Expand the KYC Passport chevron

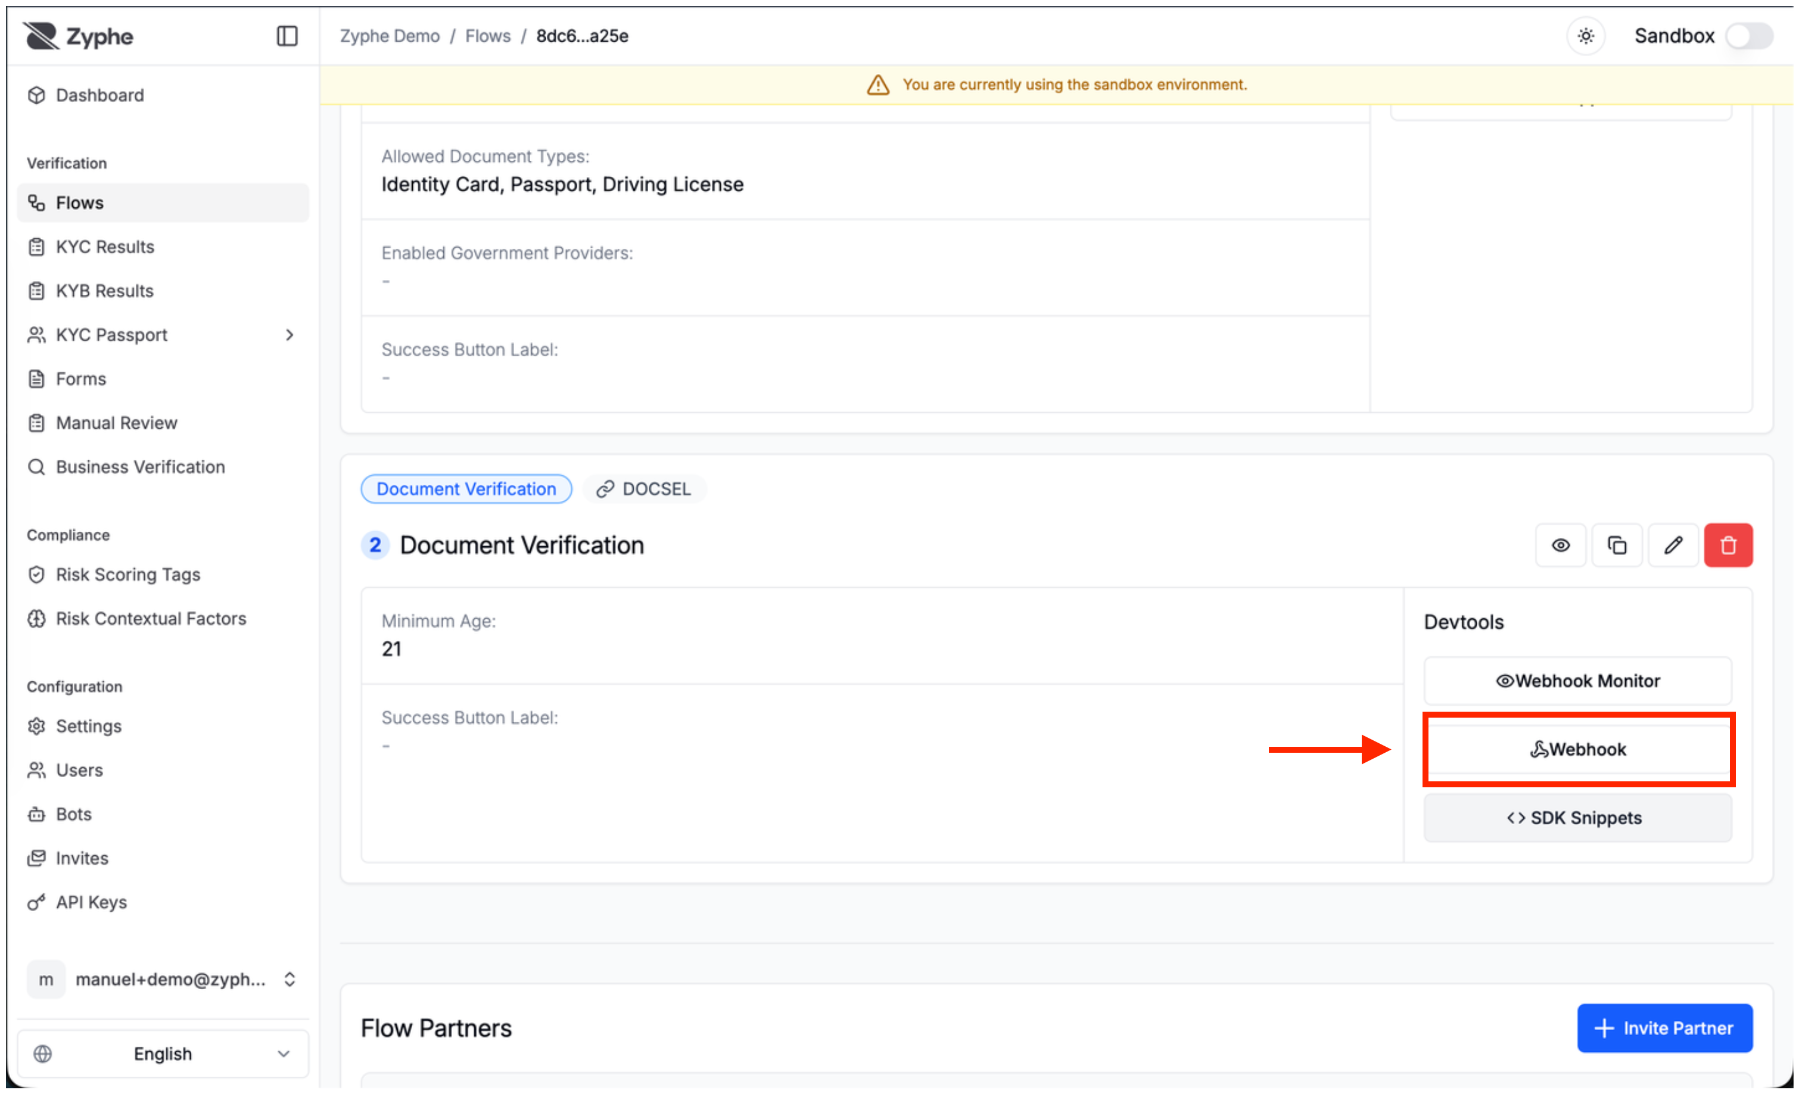(x=290, y=334)
